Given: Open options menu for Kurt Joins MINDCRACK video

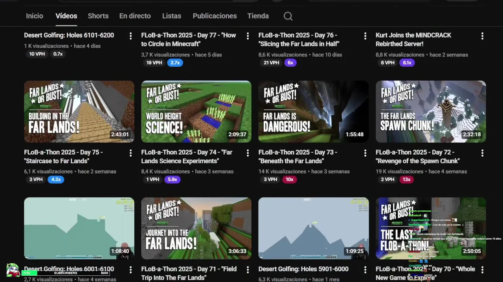Looking at the screenshot, I should 482,36.
